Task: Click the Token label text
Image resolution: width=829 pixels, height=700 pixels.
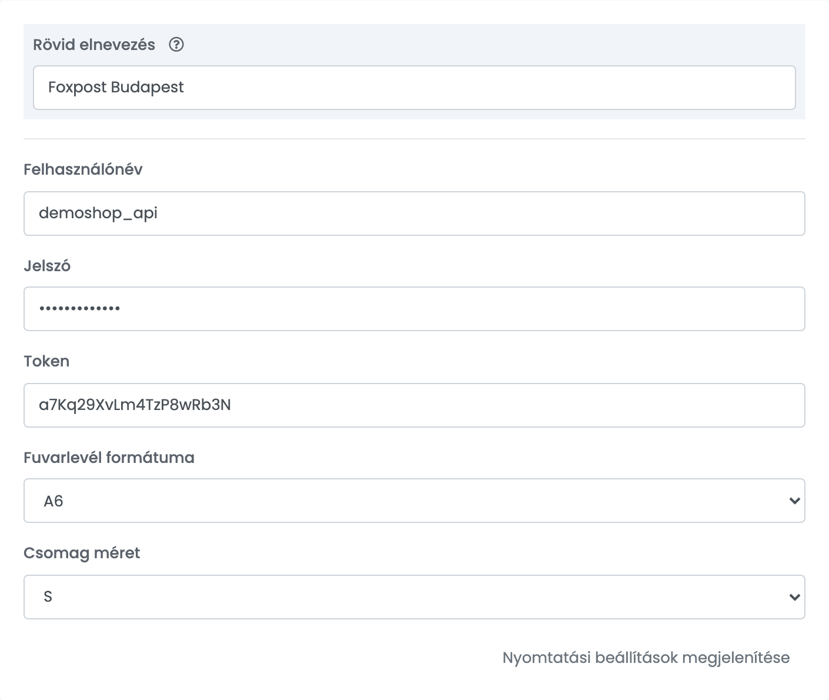Action: click(46, 361)
